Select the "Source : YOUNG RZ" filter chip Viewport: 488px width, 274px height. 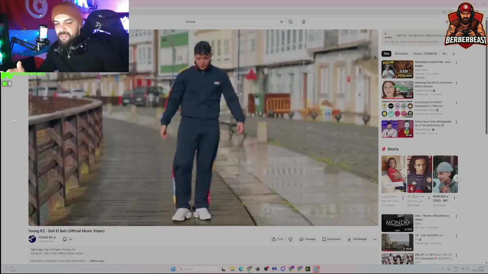(425, 54)
